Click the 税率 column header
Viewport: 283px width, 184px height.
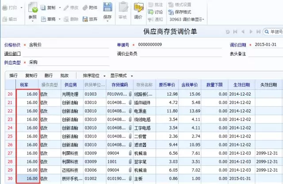tap(27, 85)
